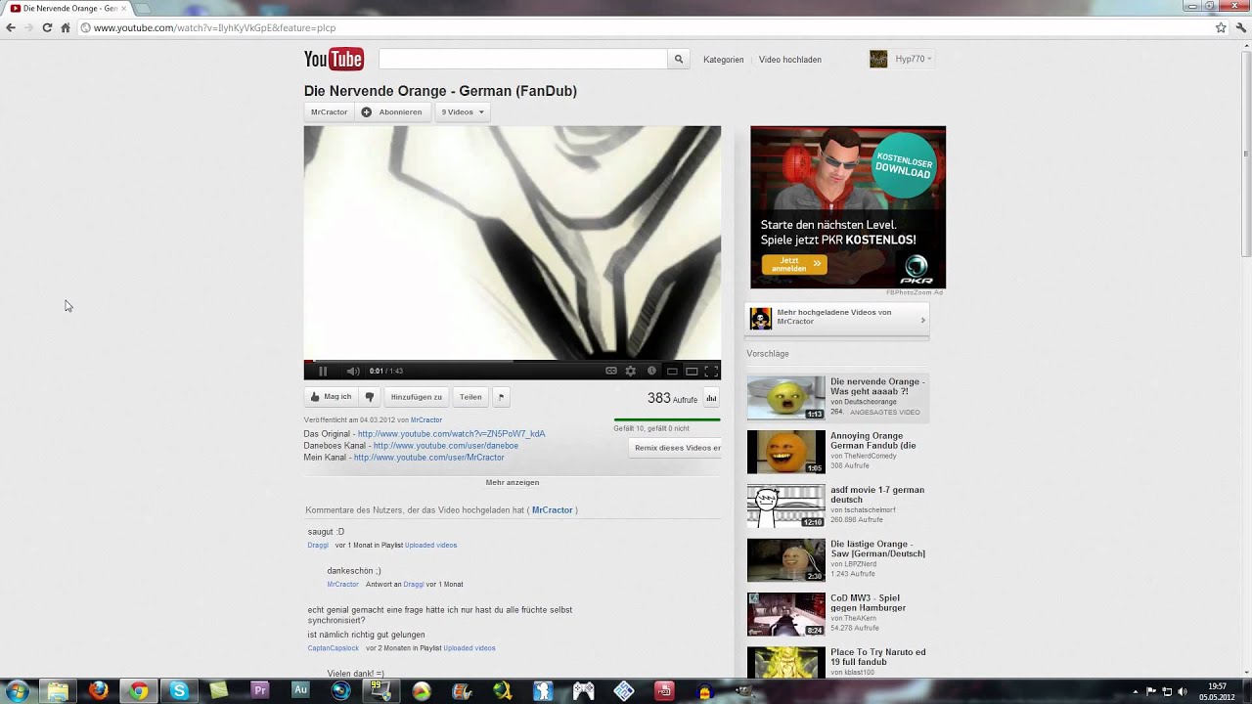Expand Mehr hochgeladene Videos von MrCractor
Viewport: 1252px width, 704px height.
click(x=838, y=318)
